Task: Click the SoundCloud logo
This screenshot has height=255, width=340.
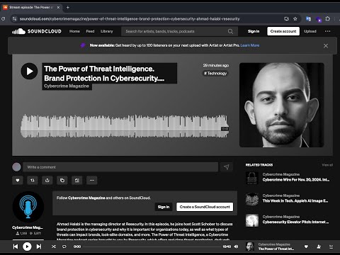Action: [x=37, y=31]
